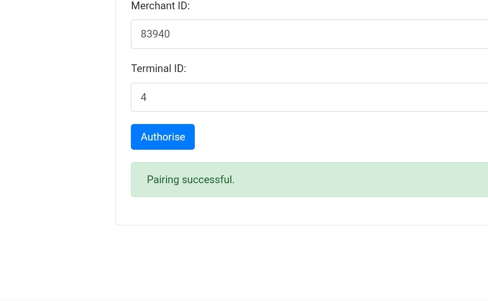The image size is (488, 301).
Task: Place cursor on the 83940 merchant value
Action: 155,34
